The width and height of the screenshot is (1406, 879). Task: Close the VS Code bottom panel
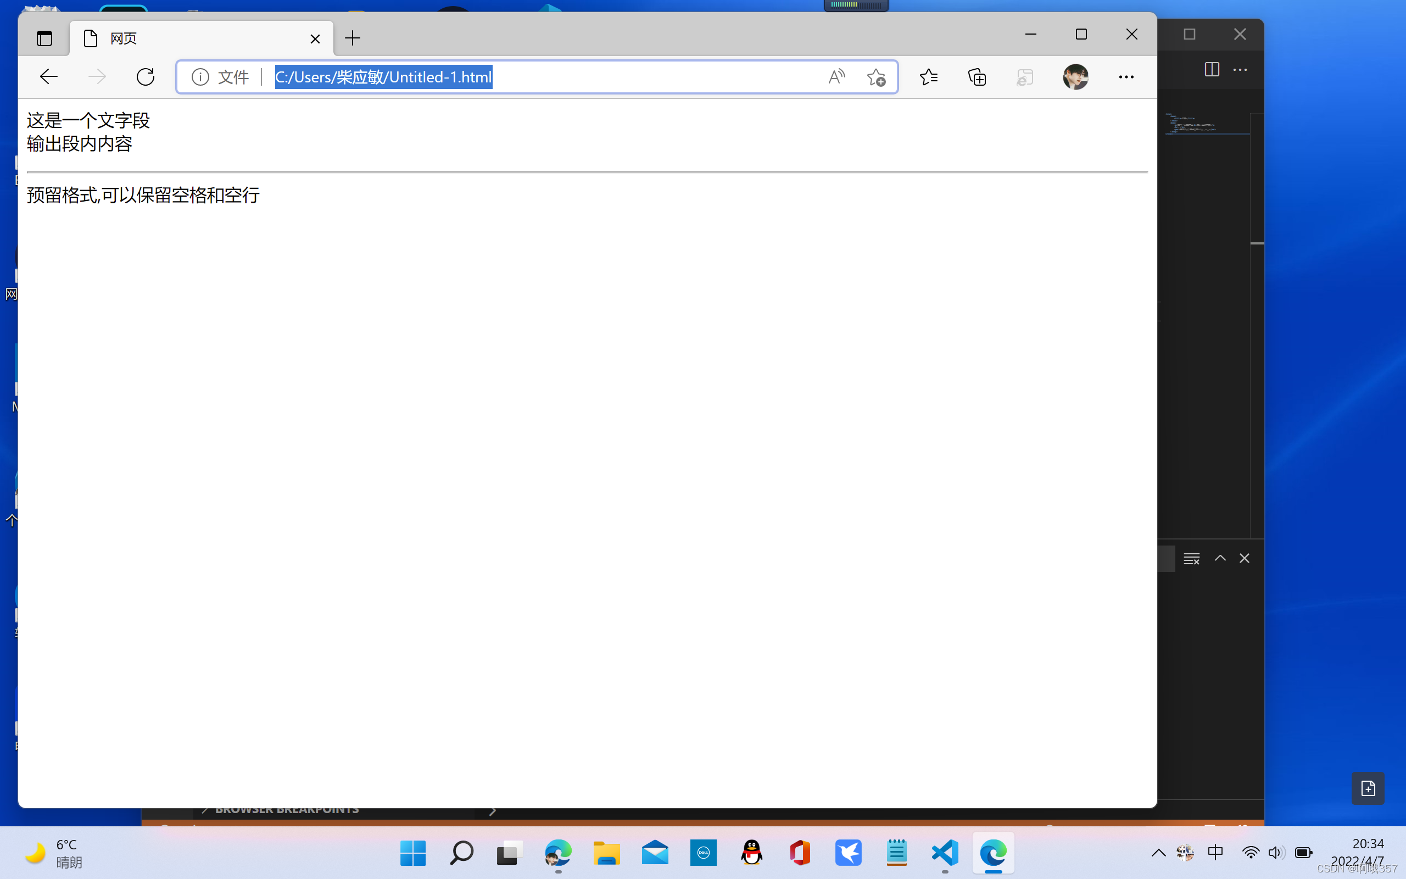pos(1244,558)
